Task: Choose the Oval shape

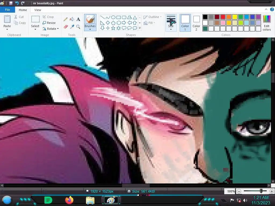Action: pyautogui.click(x=113, y=17)
